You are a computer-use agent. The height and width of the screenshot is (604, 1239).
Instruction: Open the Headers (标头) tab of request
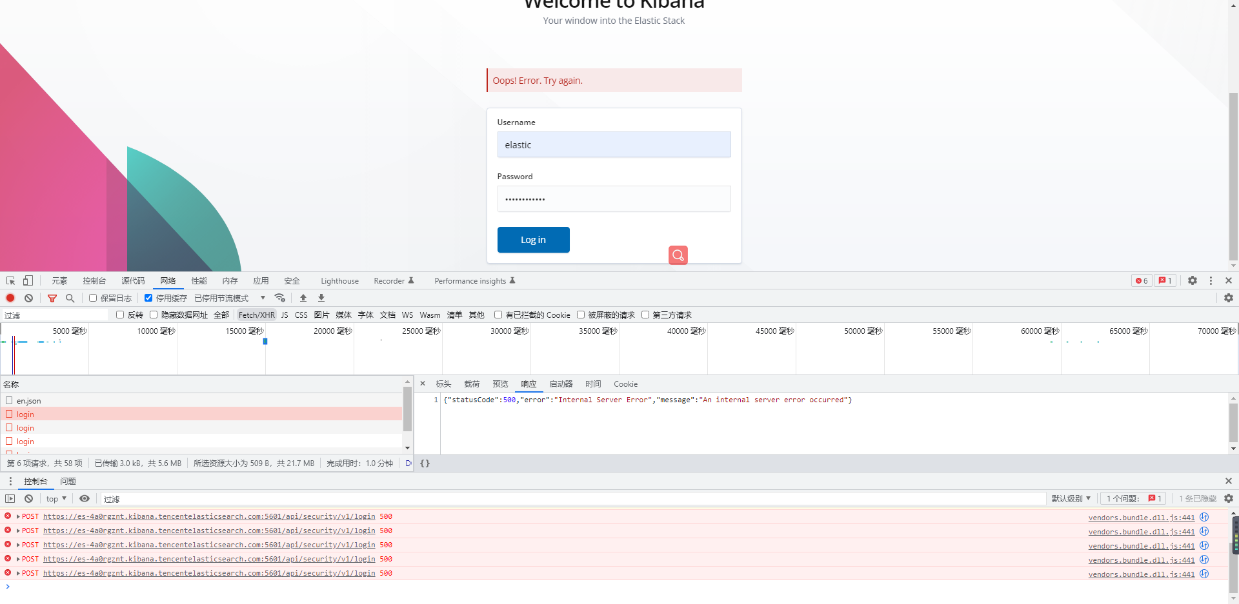[x=443, y=384]
